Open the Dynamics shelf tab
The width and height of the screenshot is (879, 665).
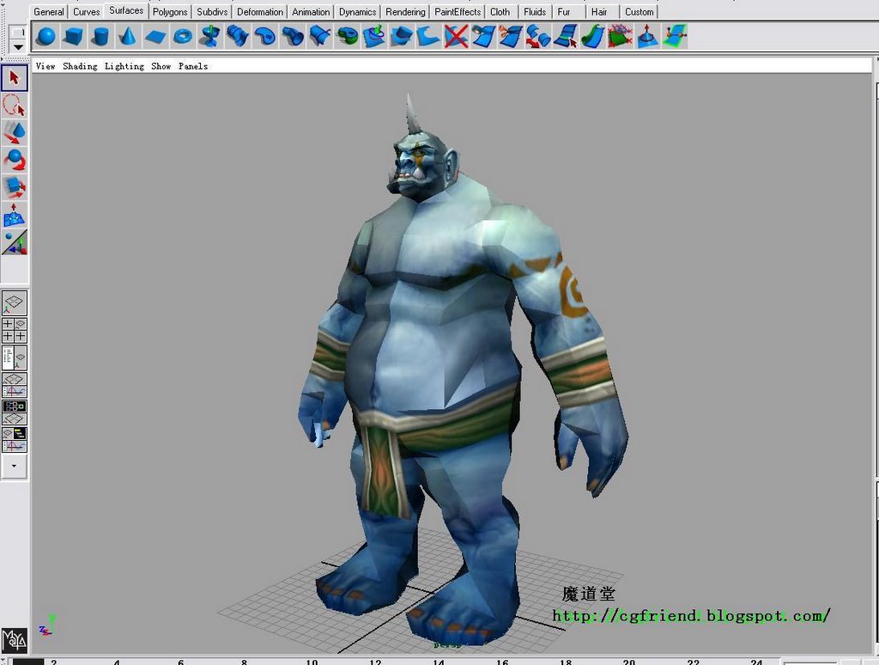(357, 12)
